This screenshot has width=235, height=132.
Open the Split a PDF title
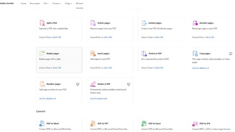pos(52,23)
